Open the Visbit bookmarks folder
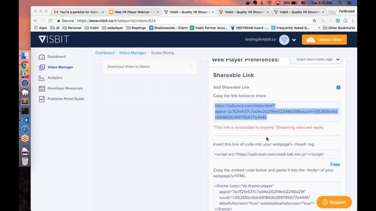This screenshot has width=376, height=211. point(92,28)
